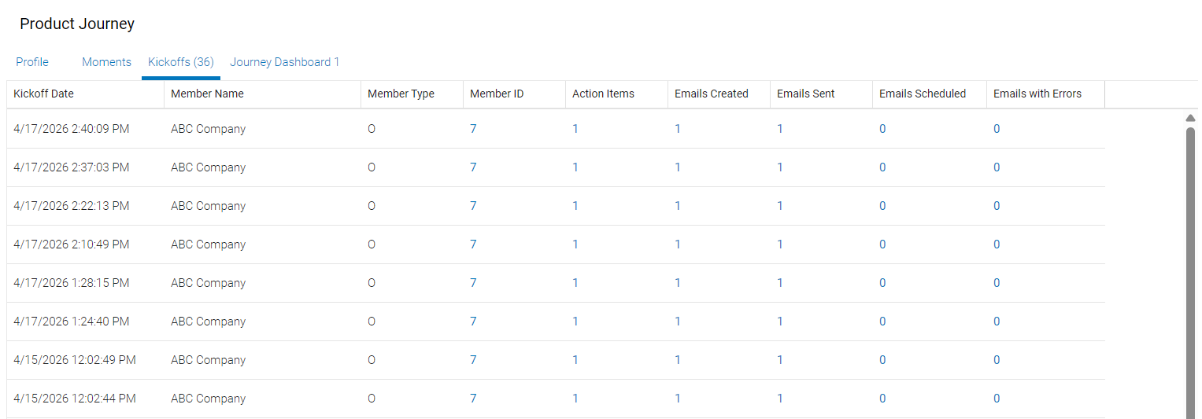Open Emails Sent link for 2:37:03 PM kickoff
Viewport: 1202px width, 419px height.
pyautogui.click(x=780, y=167)
